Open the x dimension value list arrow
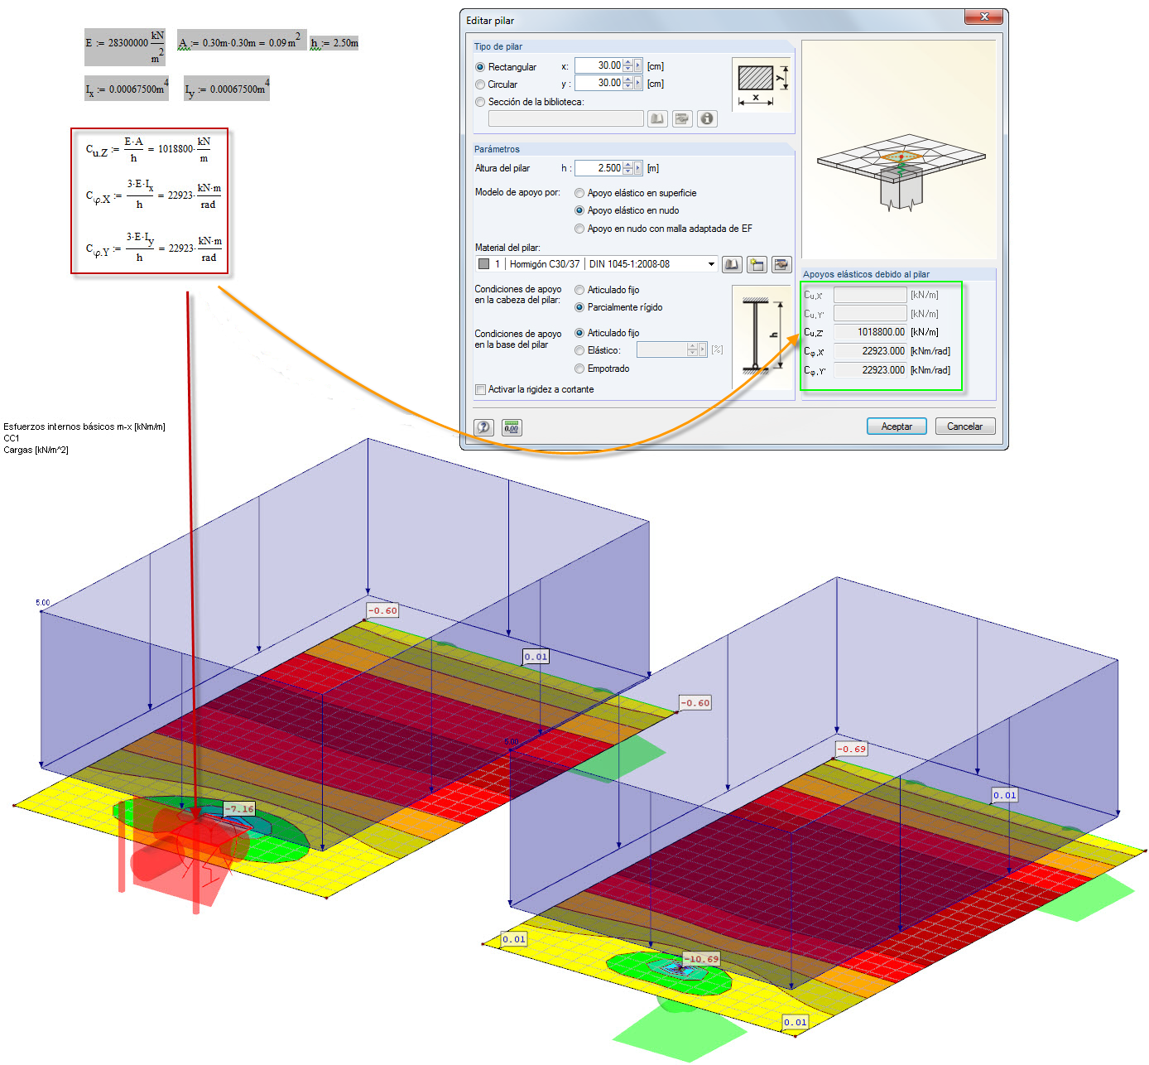Image resolution: width=1149 pixels, height=1065 pixels. coord(638,65)
